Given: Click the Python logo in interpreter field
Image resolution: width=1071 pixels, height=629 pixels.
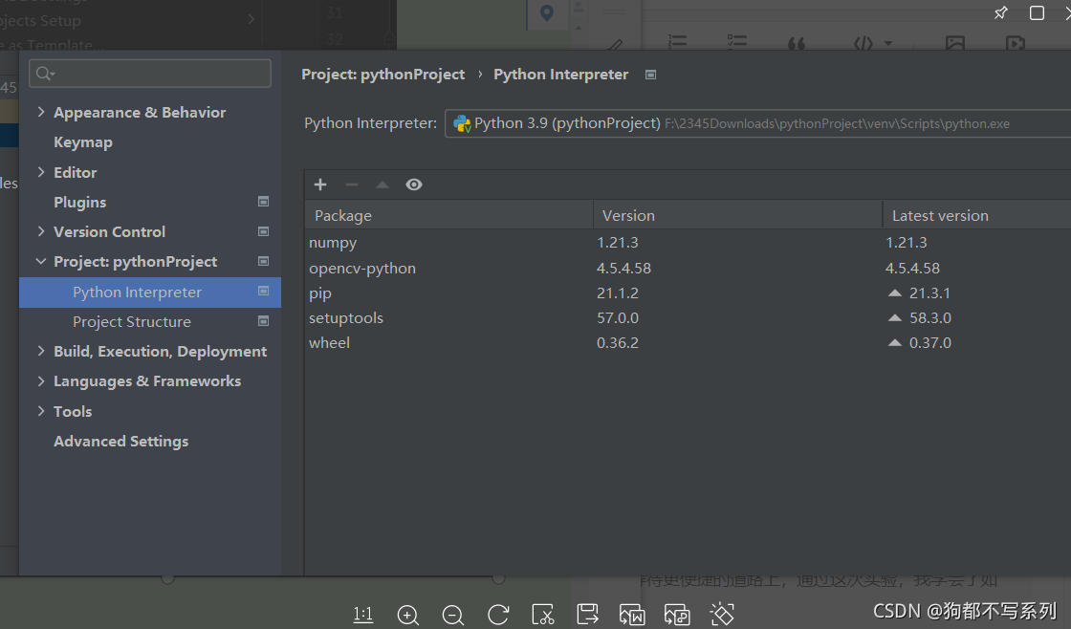Looking at the screenshot, I should pyautogui.click(x=462, y=123).
